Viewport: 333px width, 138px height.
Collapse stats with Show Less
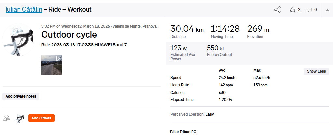(316, 71)
